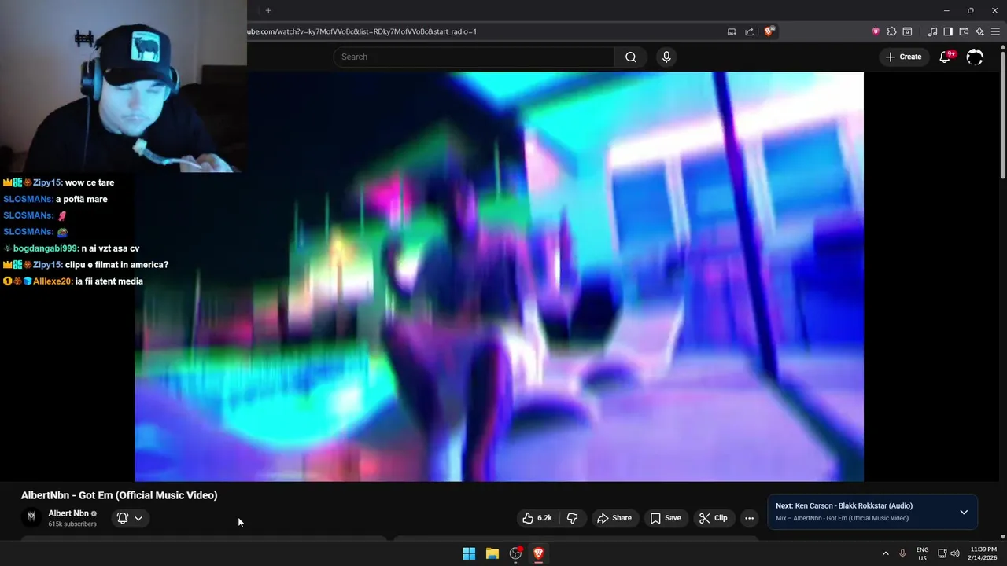Click the YouTube search magnifier button
1007x566 pixels.
630,57
